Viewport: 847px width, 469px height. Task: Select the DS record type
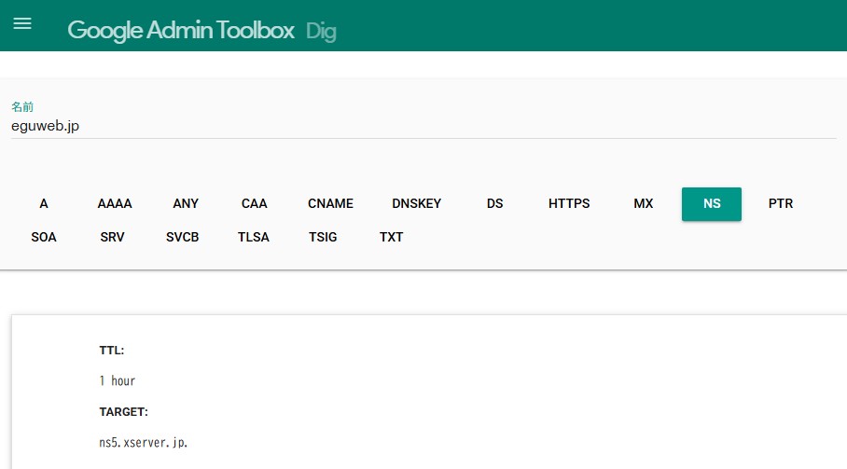point(494,203)
